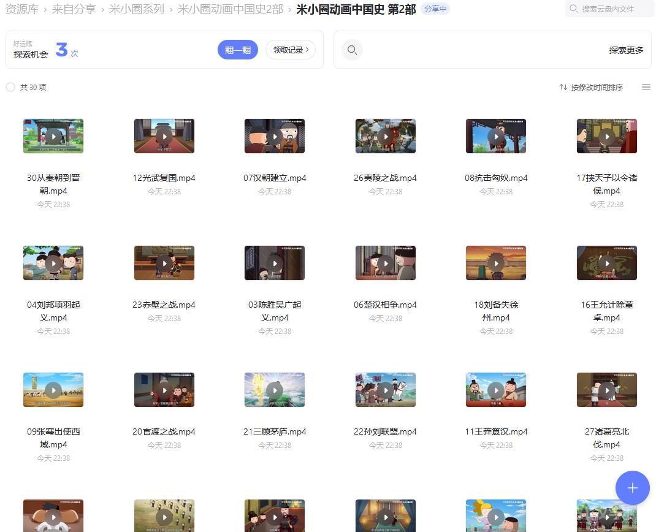Screen dimensions: 656x532
Task: Select all 30 items with the circle checkbox
Action: pyautogui.click(x=10, y=87)
